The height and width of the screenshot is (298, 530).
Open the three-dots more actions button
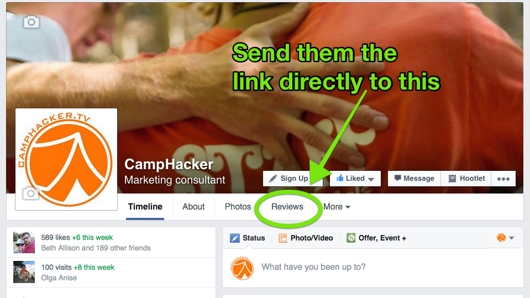pyautogui.click(x=503, y=179)
